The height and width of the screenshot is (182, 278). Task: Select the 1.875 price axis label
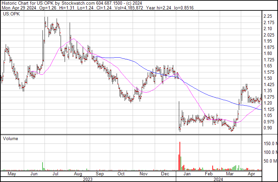(269, 47)
